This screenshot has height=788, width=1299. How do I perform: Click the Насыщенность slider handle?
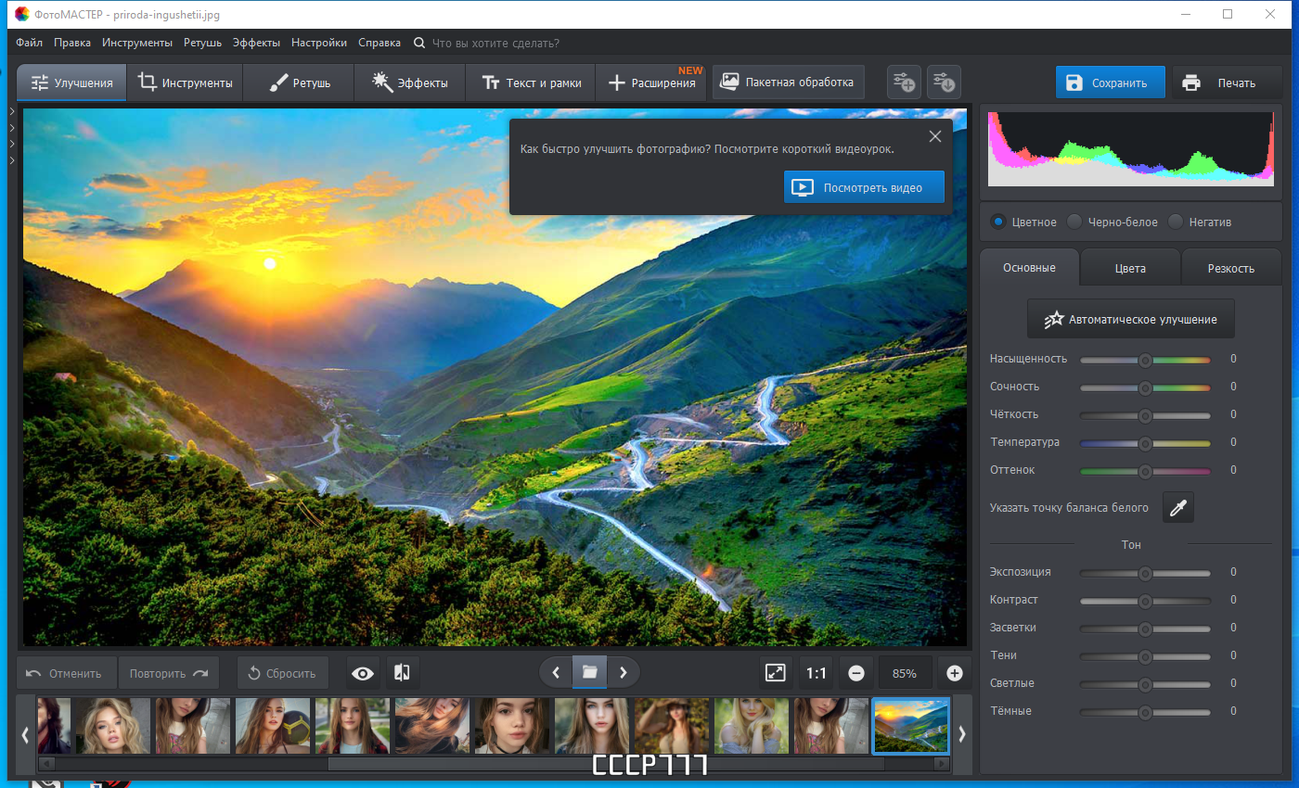coord(1145,360)
